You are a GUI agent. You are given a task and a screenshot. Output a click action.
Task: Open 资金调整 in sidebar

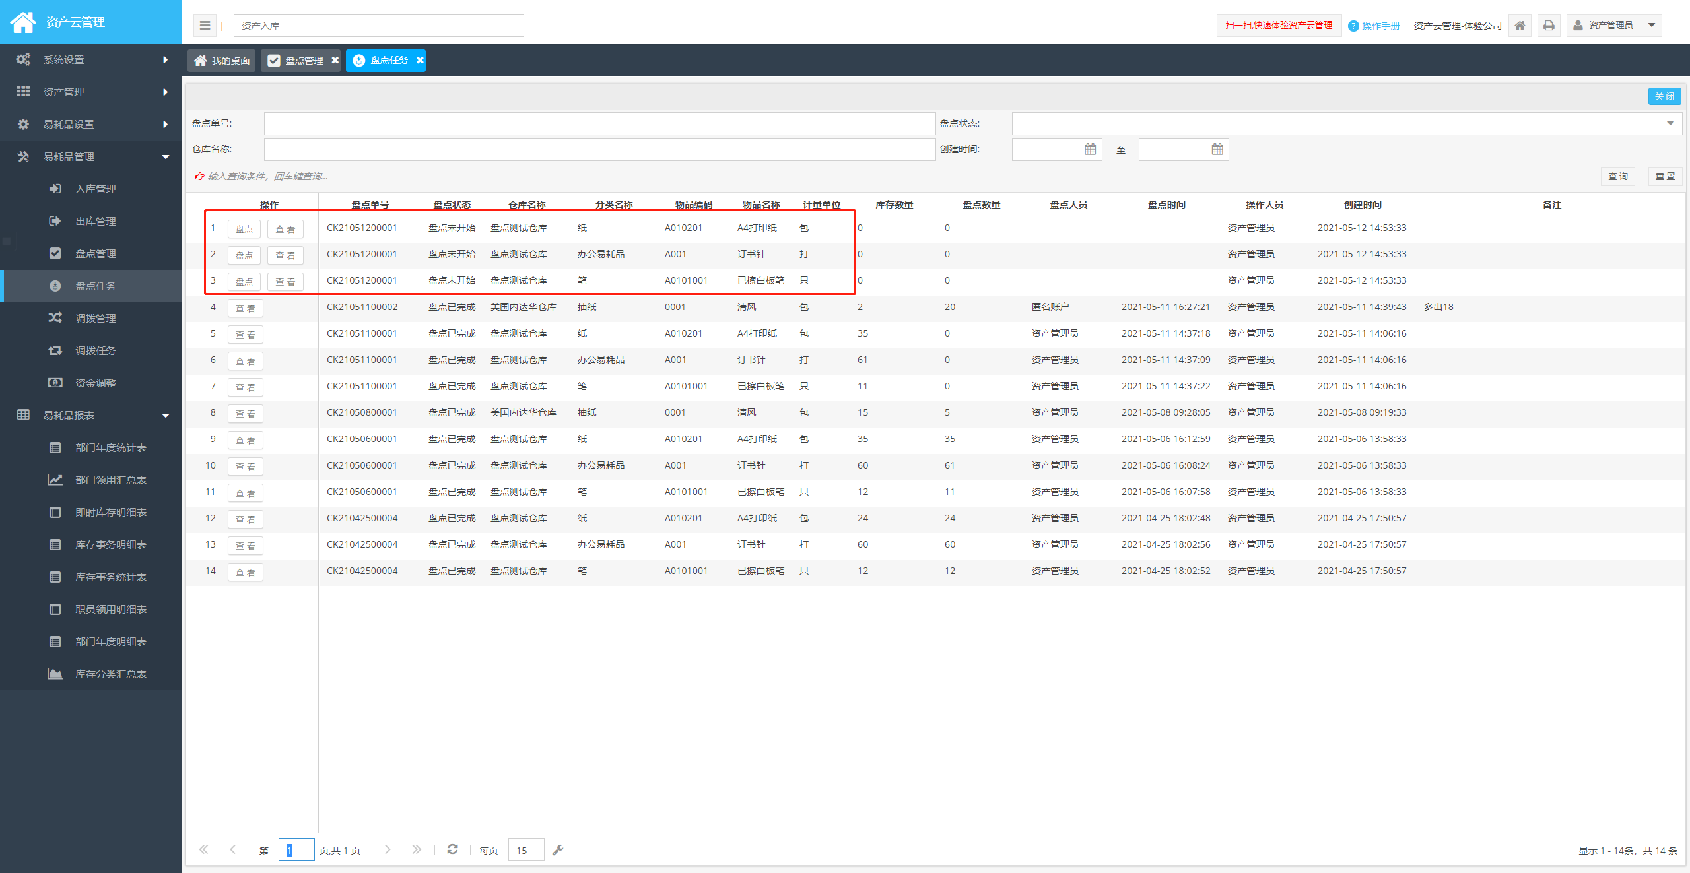(90, 383)
